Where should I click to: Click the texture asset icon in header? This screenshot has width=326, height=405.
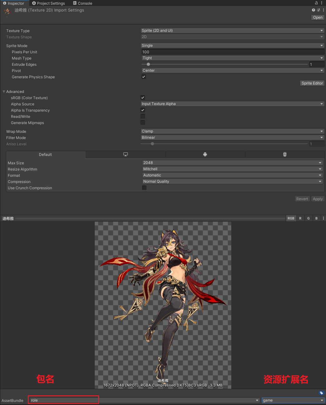click(x=7, y=12)
